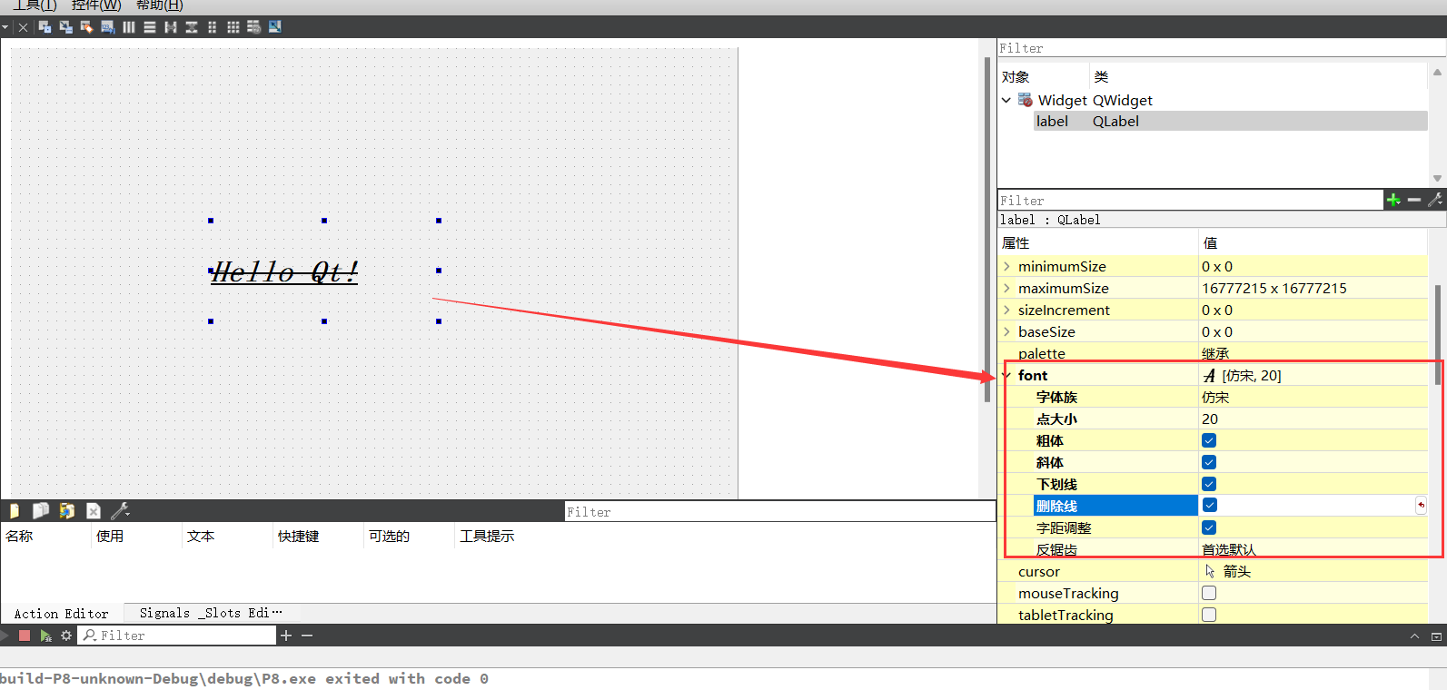1447x690 pixels.
Task: Select the Edit Tab Order mode icon
Action: (107, 27)
